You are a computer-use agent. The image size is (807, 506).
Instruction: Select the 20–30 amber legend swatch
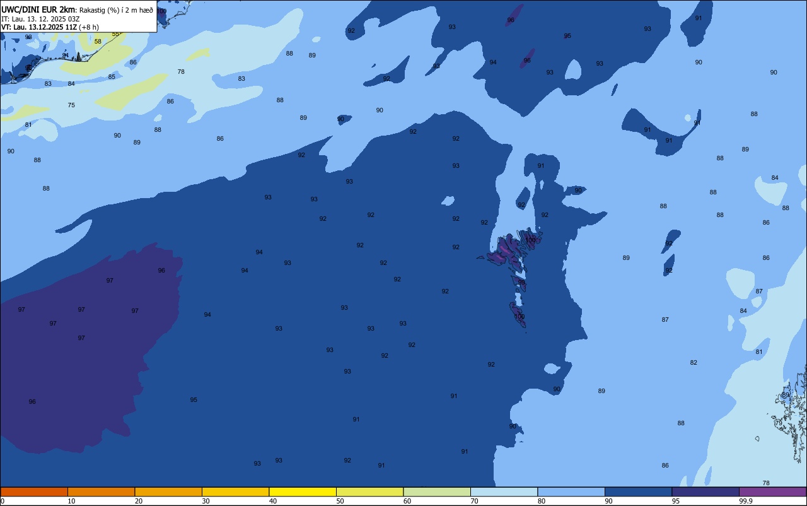point(168,491)
